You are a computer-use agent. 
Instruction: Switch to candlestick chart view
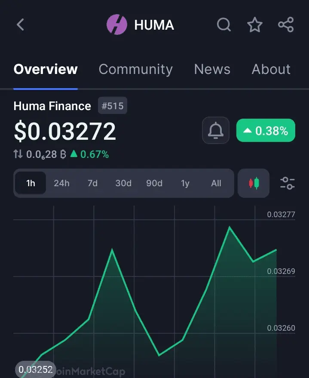[x=254, y=183]
